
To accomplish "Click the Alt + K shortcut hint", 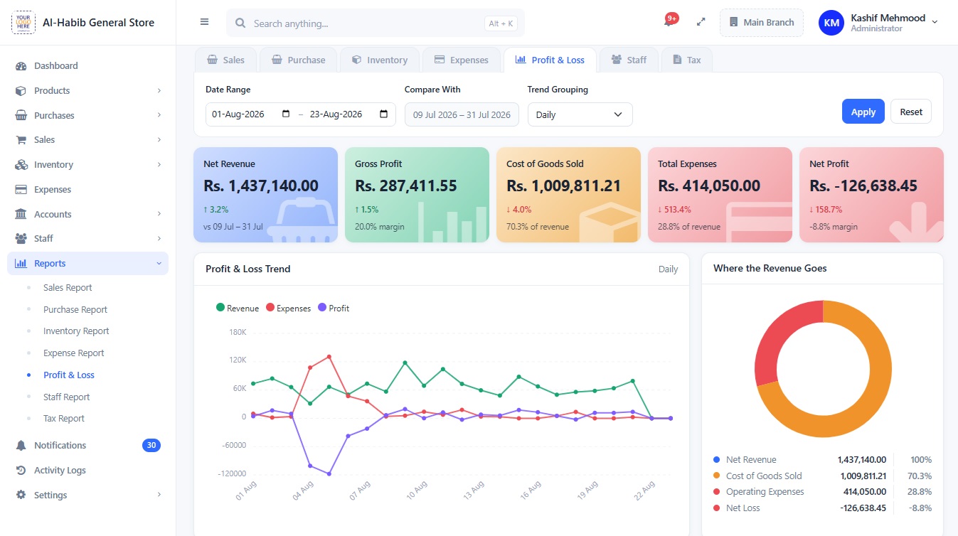I will pyautogui.click(x=501, y=23).
